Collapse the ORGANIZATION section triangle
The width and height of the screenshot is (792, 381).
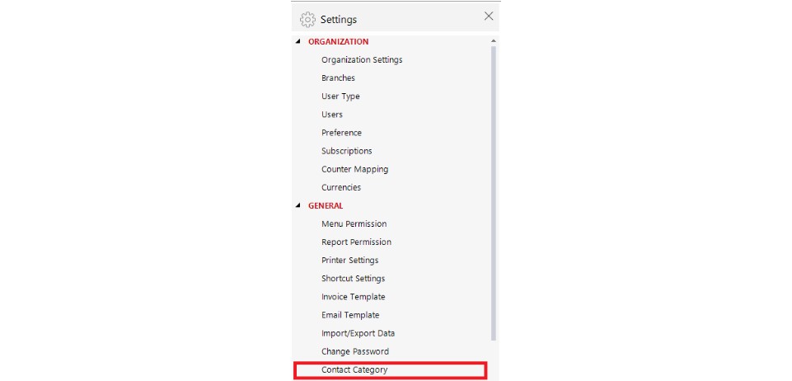coord(298,41)
